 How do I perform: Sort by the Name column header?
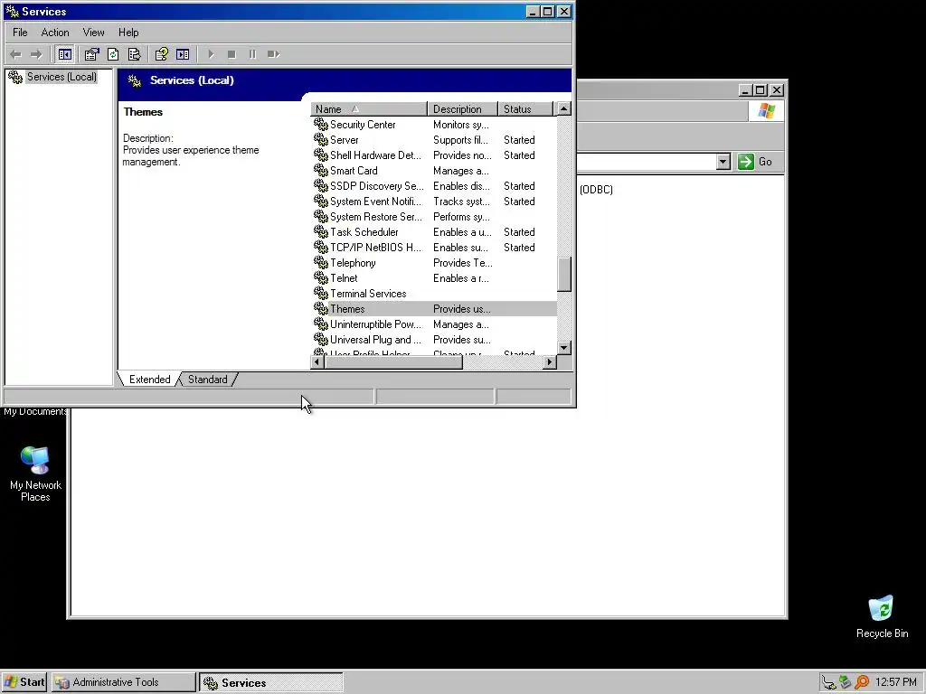click(369, 109)
